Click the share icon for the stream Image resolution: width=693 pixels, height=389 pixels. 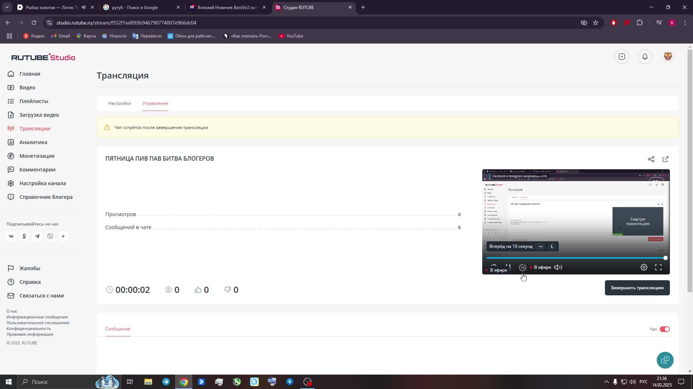pos(651,159)
